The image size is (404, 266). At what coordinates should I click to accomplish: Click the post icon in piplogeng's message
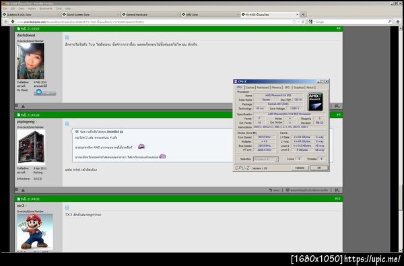coord(67,124)
